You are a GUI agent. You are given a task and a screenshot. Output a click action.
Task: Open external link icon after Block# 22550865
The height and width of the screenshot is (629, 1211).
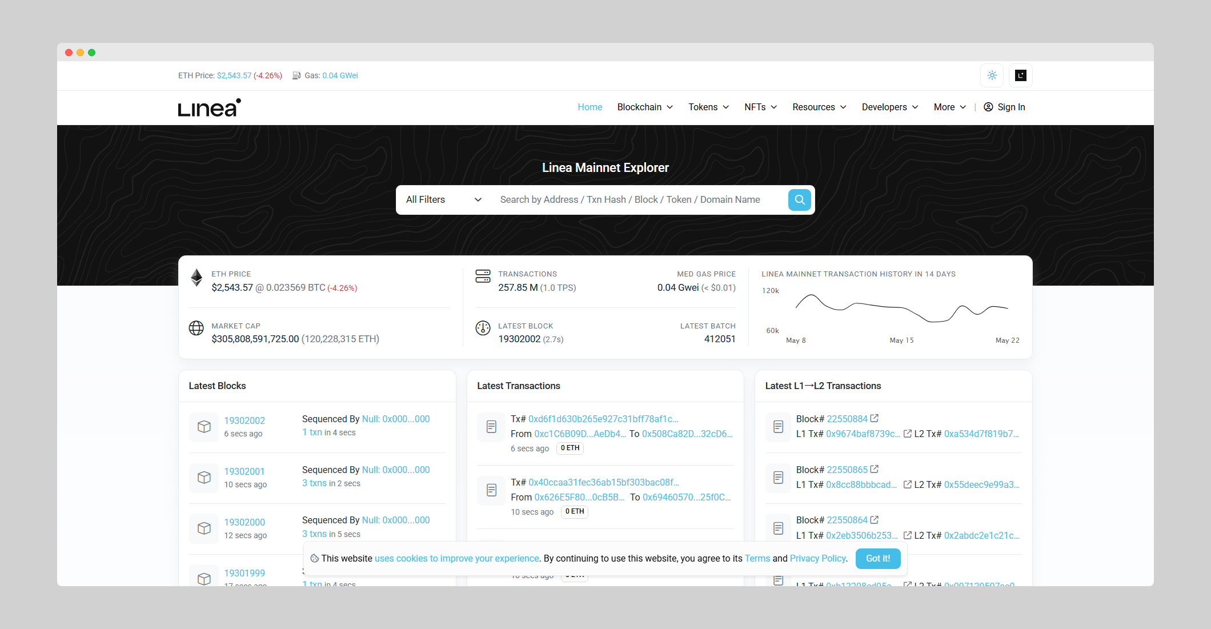(x=875, y=470)
